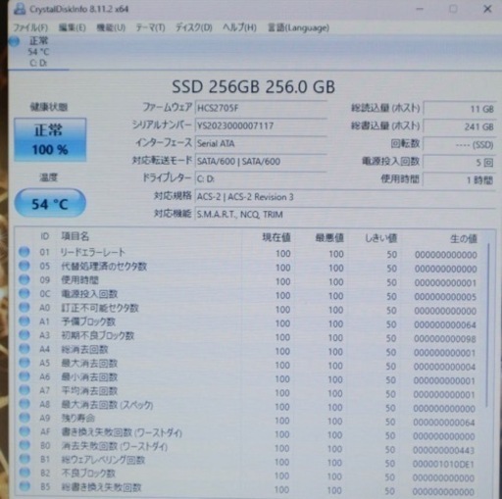Viewport: 502px width, 499px height.
Task: Select the 残り寿命 row text
Action: (x=78, y=418)
